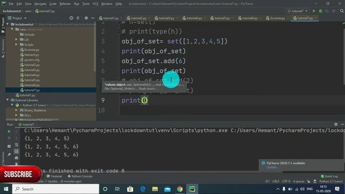Rerun program in Run panel

click(9, 131)
